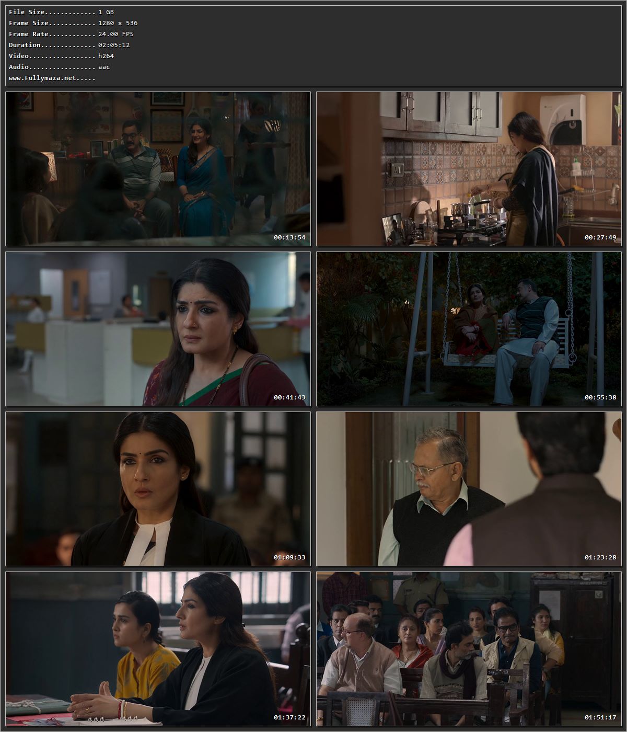Click the timestamp label 00:13:54

pyautogui.click(x=289, y=237)
